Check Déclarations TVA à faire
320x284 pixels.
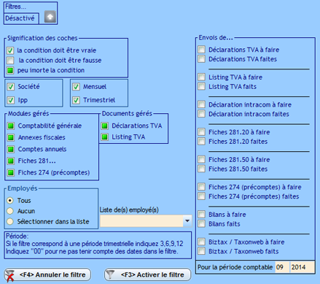pos(201,50)
